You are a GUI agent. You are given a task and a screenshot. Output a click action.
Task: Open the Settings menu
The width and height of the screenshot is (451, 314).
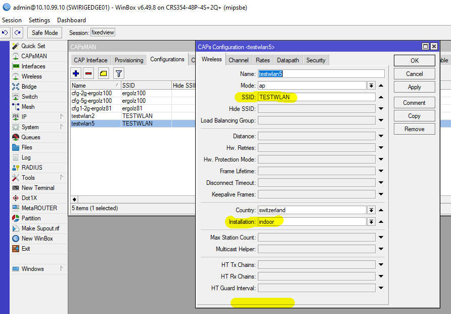(39, 20)
